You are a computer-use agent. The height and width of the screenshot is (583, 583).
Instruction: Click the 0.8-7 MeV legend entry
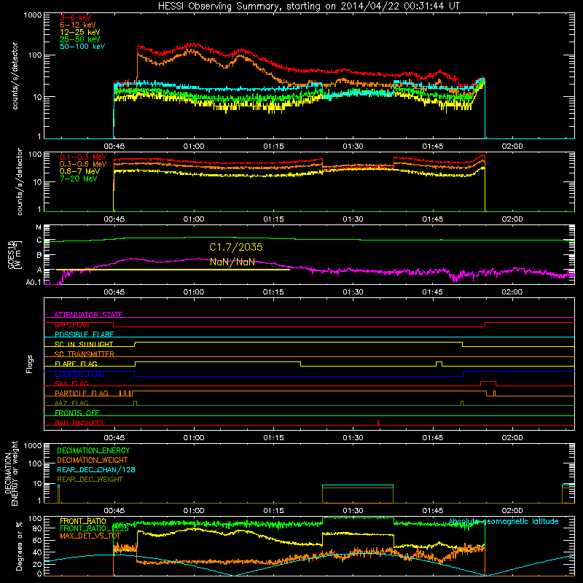(x=79, y=171)
